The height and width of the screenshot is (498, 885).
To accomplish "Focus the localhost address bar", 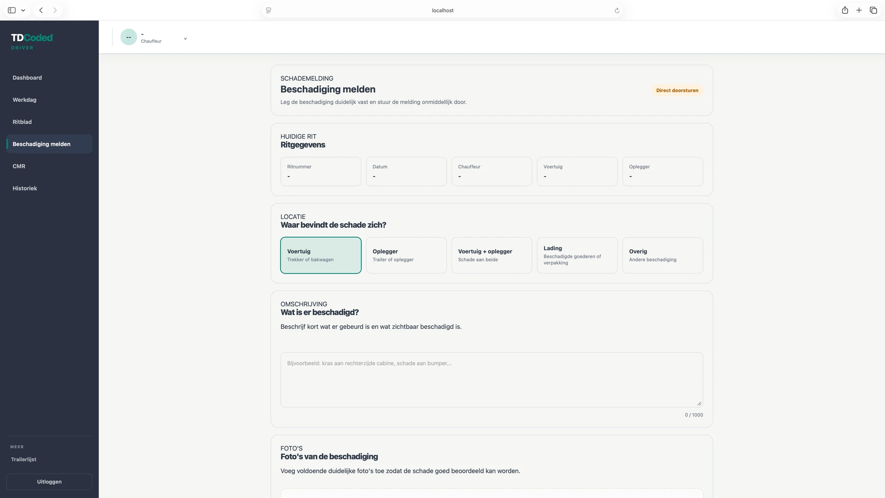I will pyautogui.click(x=442, y=10).
